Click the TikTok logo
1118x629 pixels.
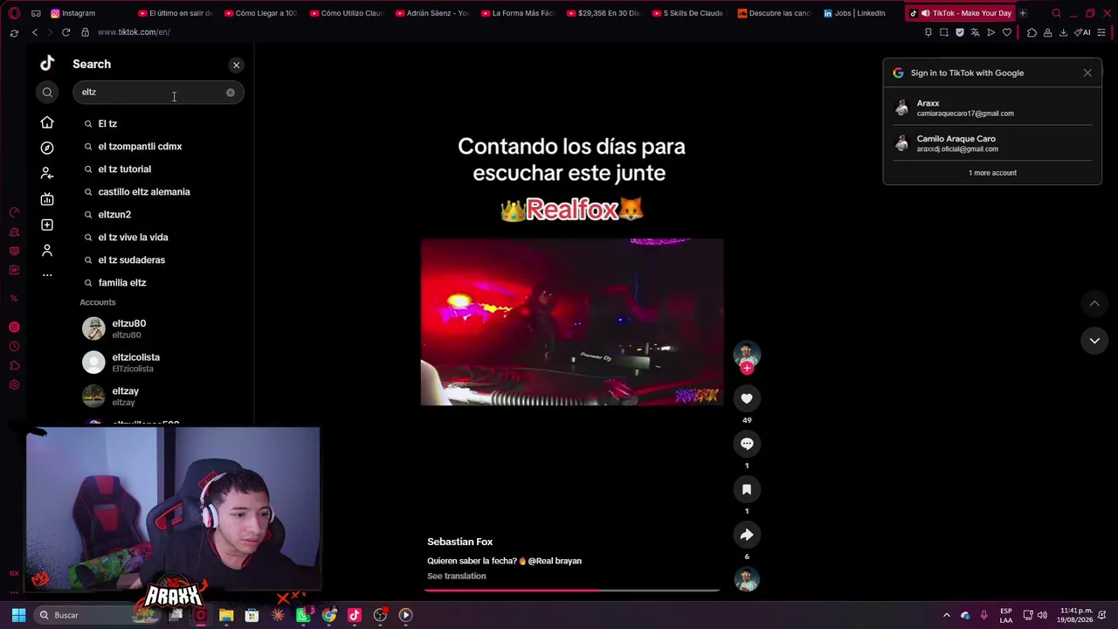47,63
